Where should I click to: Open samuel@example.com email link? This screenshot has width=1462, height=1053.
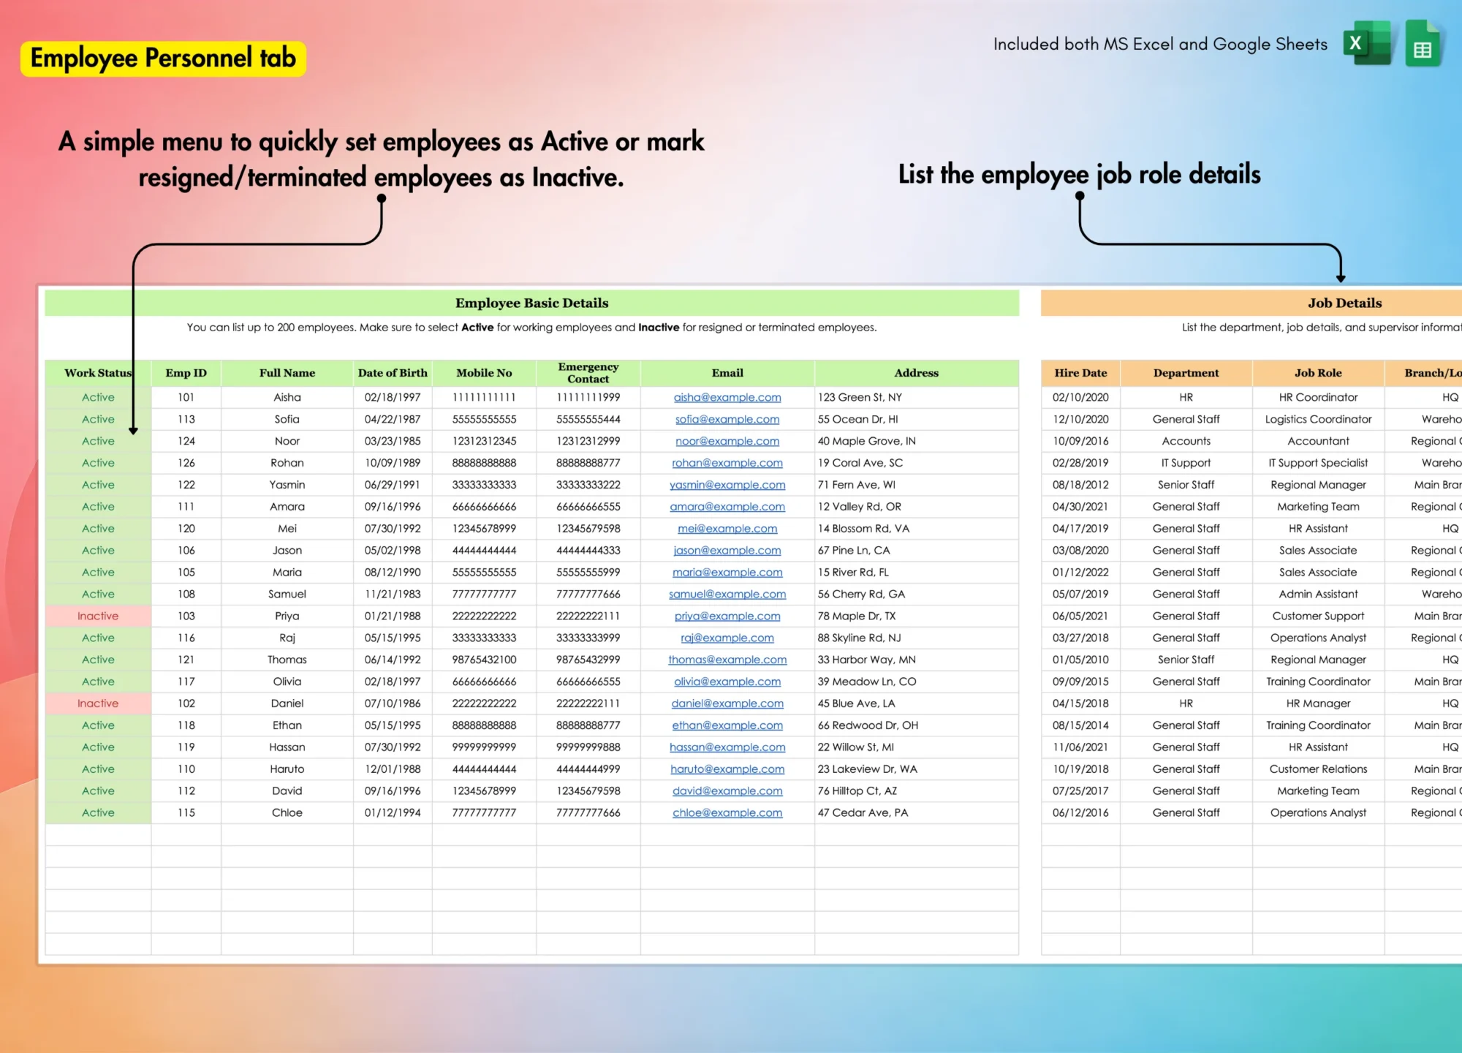[727, 595]
